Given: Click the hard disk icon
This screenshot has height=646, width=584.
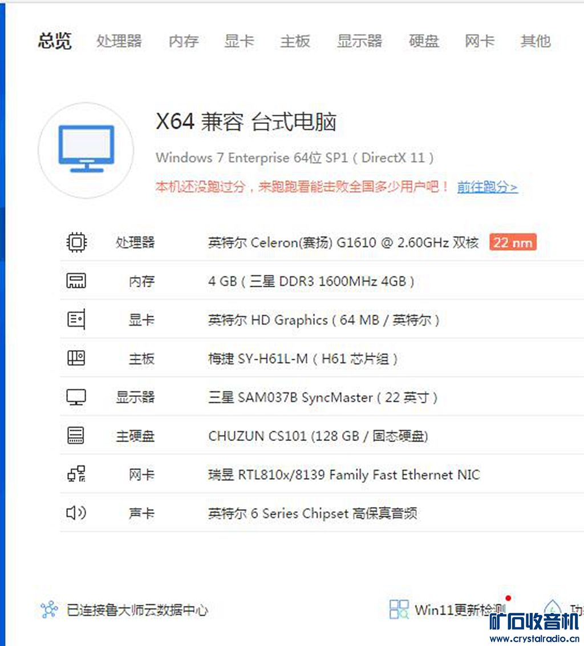Looking at the screenshot, I should [76, 435].
